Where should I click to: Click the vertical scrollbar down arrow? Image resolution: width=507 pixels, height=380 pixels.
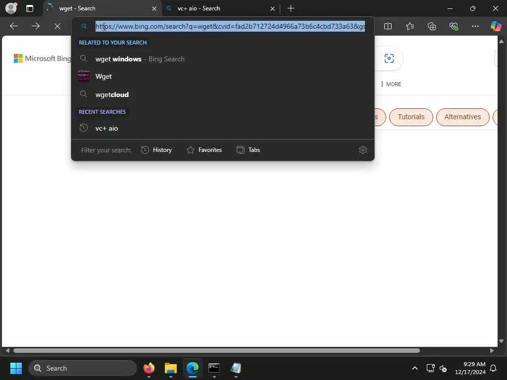pos(501,341)
